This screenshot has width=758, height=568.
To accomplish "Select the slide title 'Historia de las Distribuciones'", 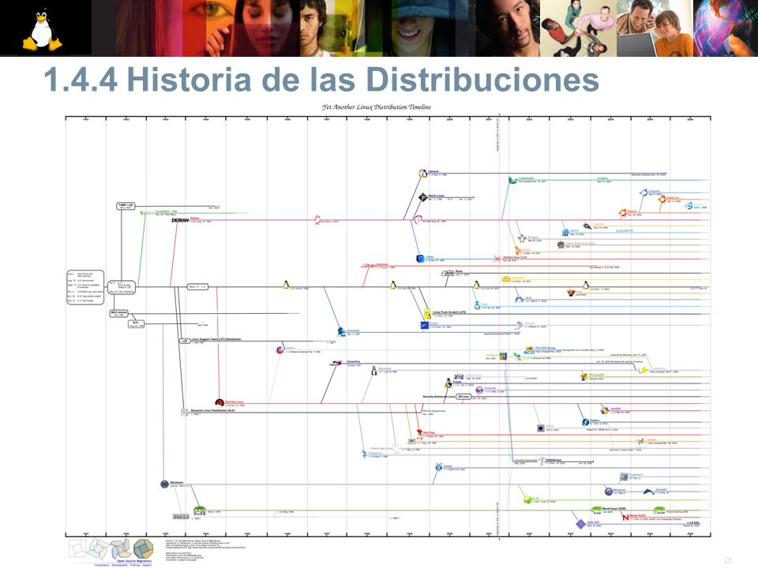I will pyautogui.click(x=362, y=79).
